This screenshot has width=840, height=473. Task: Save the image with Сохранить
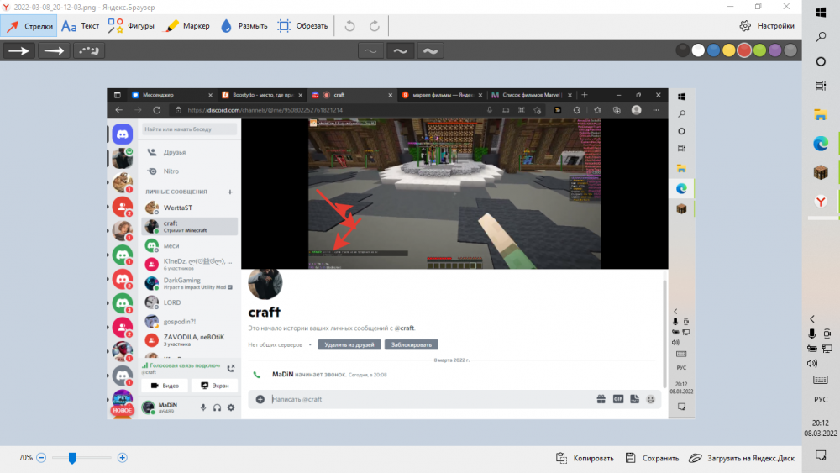[x=652, y=458]
